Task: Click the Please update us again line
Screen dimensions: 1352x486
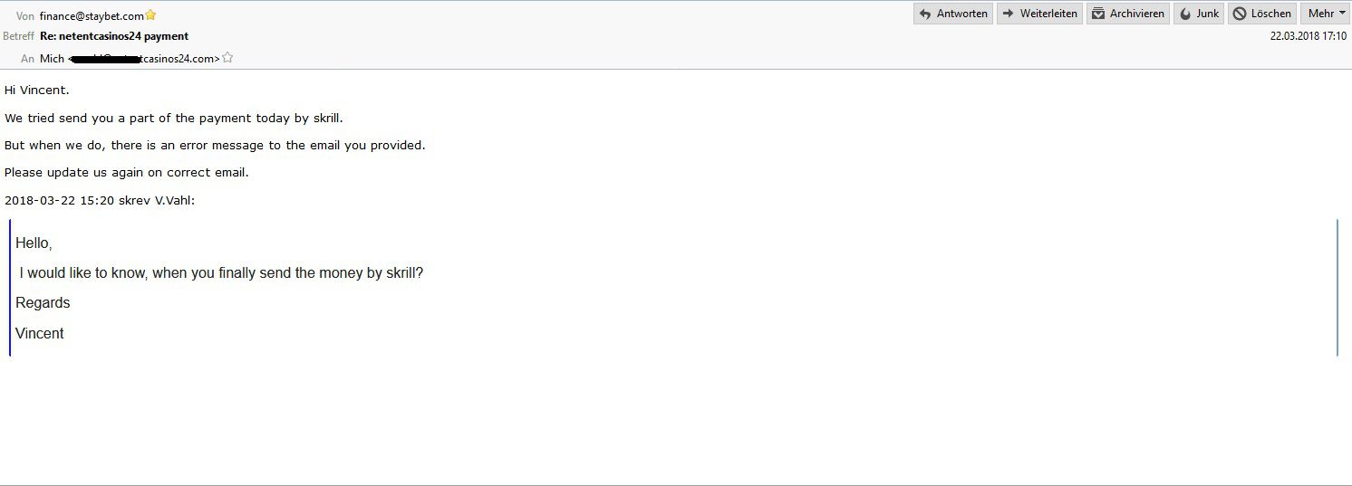Action: click(127, 172)
